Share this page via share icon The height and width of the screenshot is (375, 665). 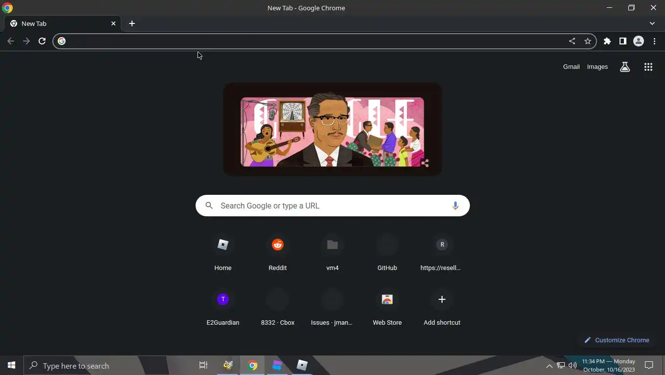[x=572, y=41]
